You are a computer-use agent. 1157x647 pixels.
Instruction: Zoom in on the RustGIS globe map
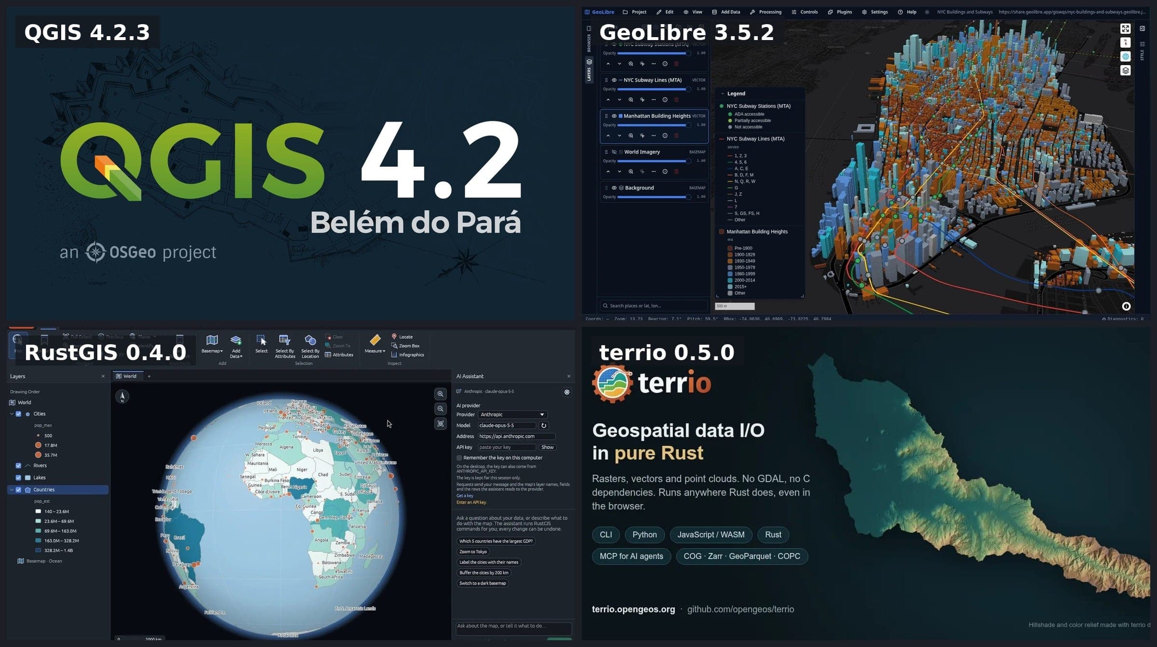click(x=441, y=394)
